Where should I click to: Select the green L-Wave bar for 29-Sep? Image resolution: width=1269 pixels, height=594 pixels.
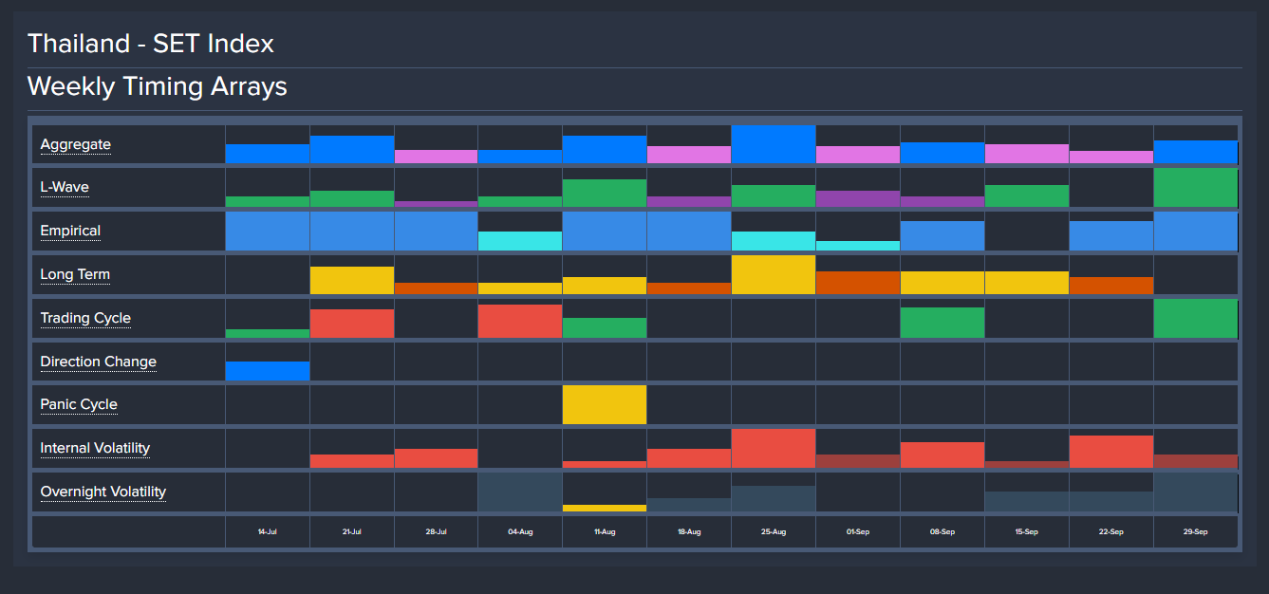tap(1196, 188)
